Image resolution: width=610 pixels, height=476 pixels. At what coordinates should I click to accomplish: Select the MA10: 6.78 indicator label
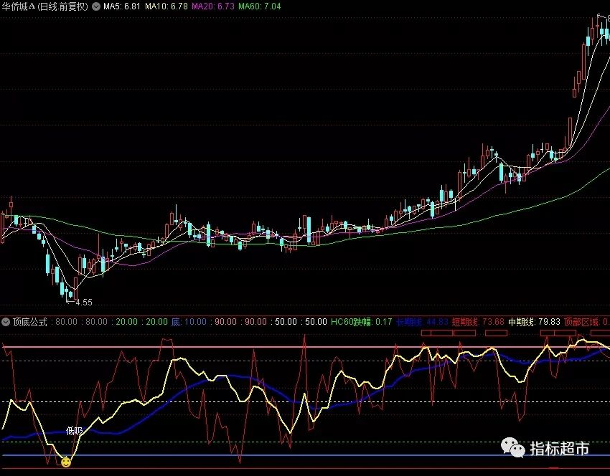(166, 6)
